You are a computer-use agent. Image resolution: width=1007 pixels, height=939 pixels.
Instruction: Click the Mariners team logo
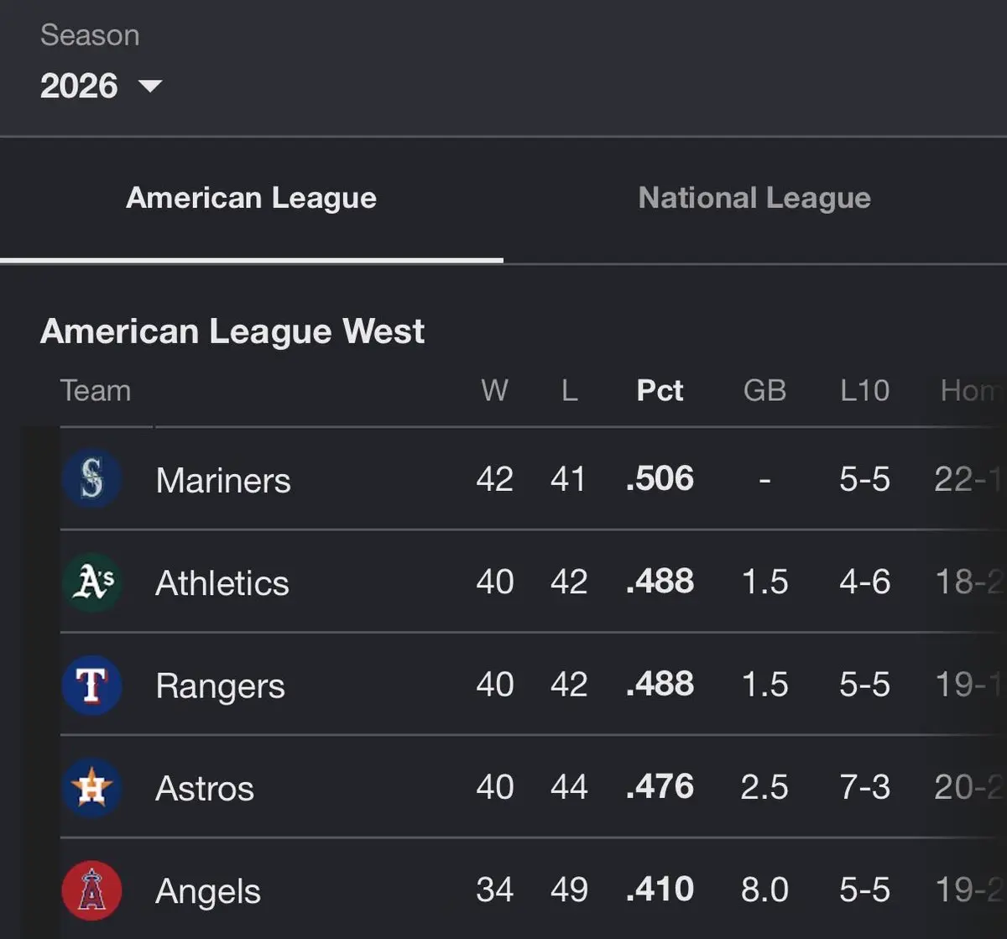tap(91, 479)
